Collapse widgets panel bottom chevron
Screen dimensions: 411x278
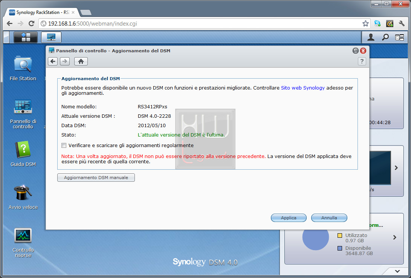coord(397,271)
